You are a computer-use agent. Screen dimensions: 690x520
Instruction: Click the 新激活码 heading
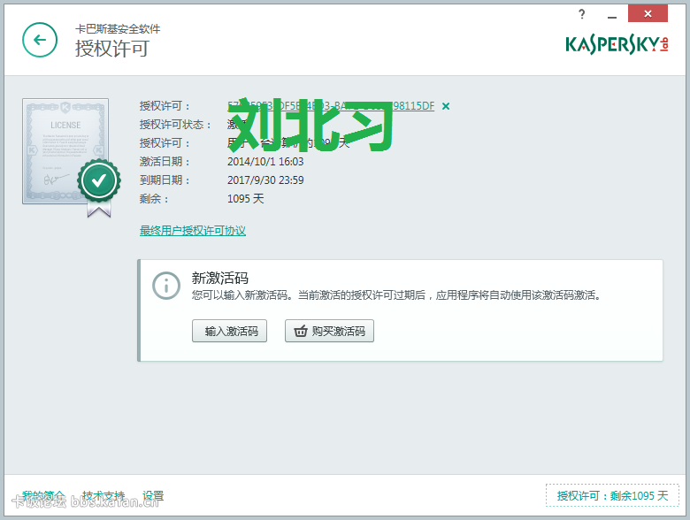point(219,278)
